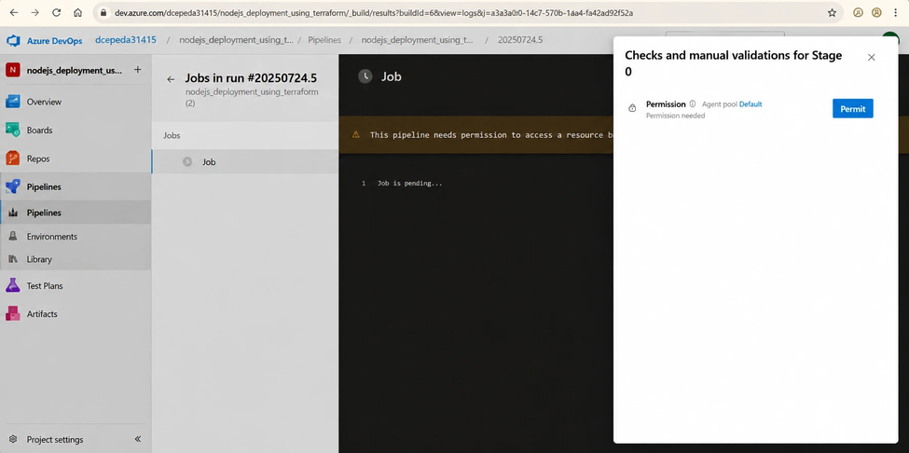Viewport: 909px width, 453px height.
Task: Click the info icon next to Permission
Action: (x=692, y=104)
